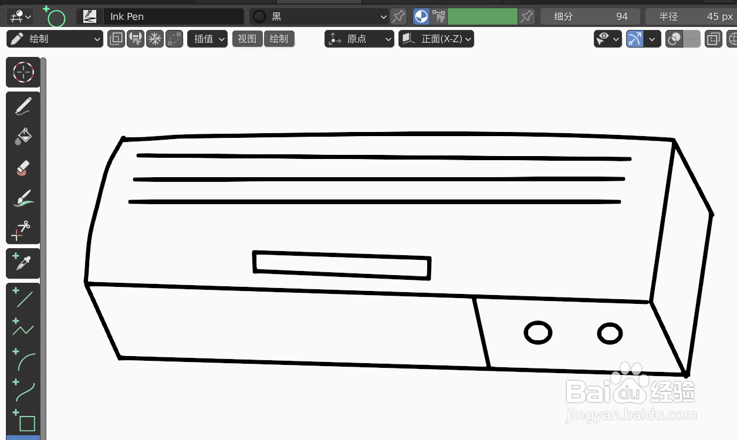Select the Line primitive tool
Viewport: 737px width, 440px height.
point(23,298)
